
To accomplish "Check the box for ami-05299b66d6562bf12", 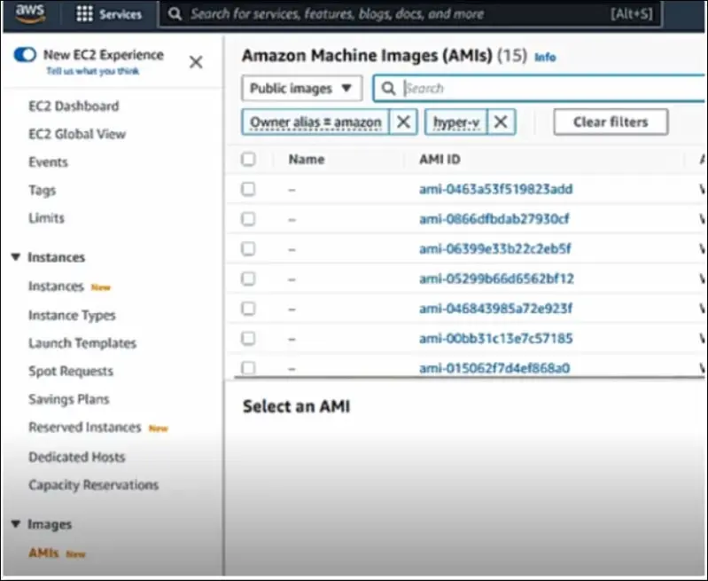I will tap(248, 279).
